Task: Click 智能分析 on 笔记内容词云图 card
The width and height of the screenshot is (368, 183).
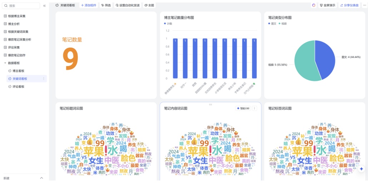Action: coord(243,108)
